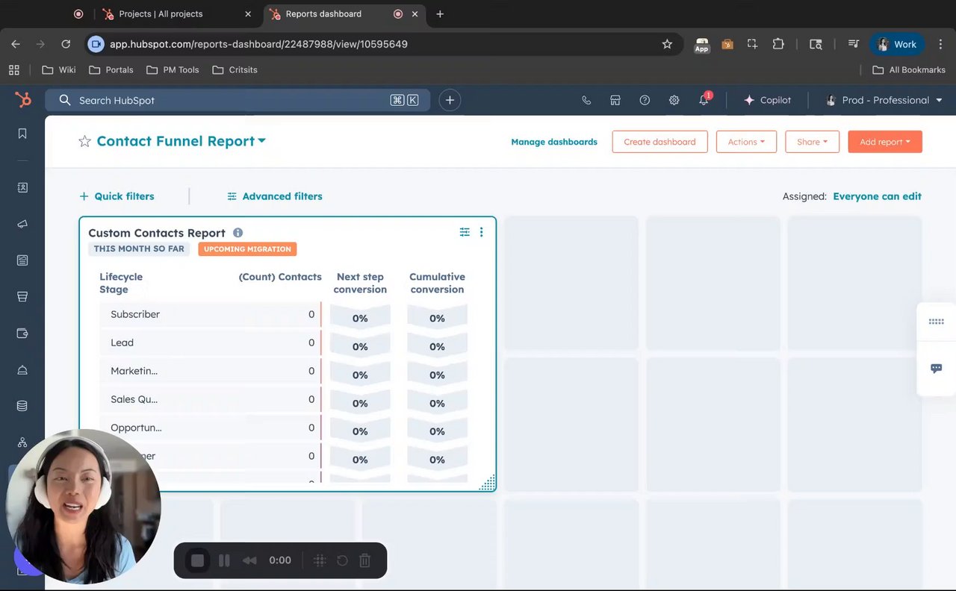
Task: Open the Portals bookmarks folder
Action: [111, 69]
